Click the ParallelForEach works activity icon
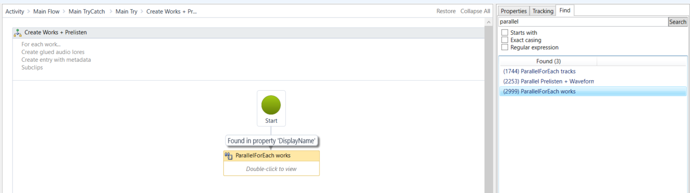Image resolution: width=690 pixels, height=193 pixels. 229,156
